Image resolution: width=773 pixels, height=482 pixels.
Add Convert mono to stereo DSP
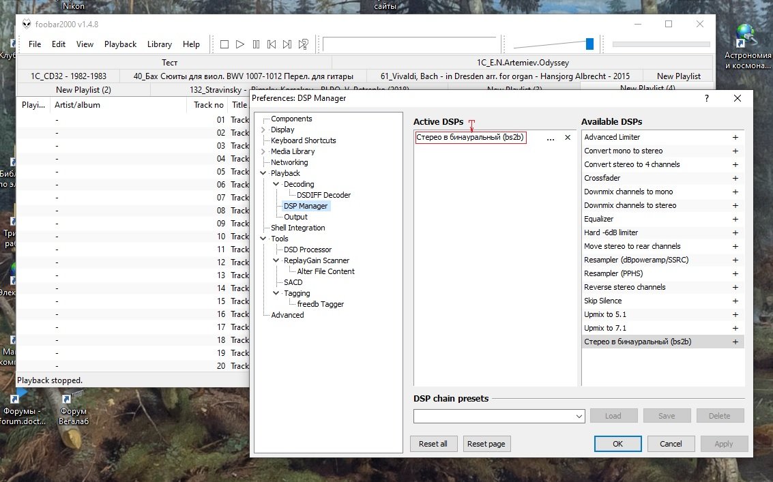[735, 151]
